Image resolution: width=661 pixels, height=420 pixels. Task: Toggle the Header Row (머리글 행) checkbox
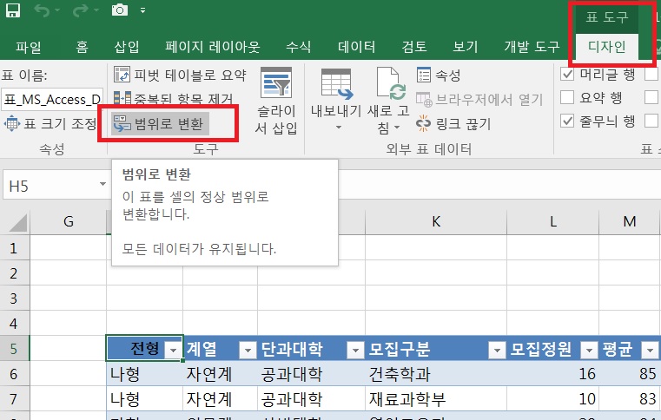568,75
